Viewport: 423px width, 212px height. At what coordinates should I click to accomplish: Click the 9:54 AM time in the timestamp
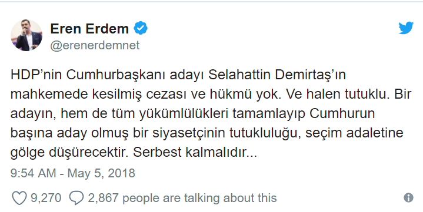(x=33, y=173)
